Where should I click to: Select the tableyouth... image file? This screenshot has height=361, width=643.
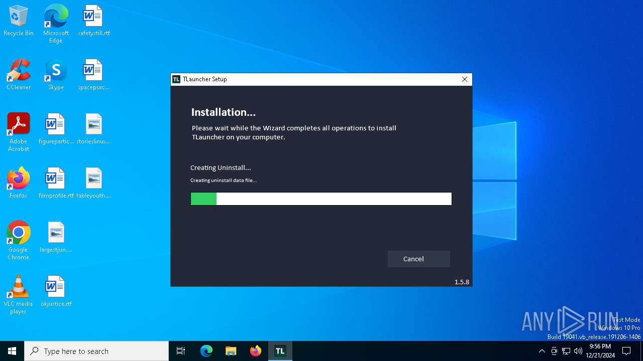93,184
